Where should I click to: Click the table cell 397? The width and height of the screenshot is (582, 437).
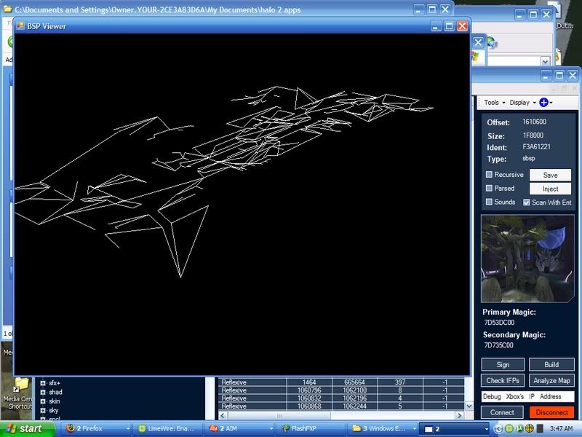point(400,382)
